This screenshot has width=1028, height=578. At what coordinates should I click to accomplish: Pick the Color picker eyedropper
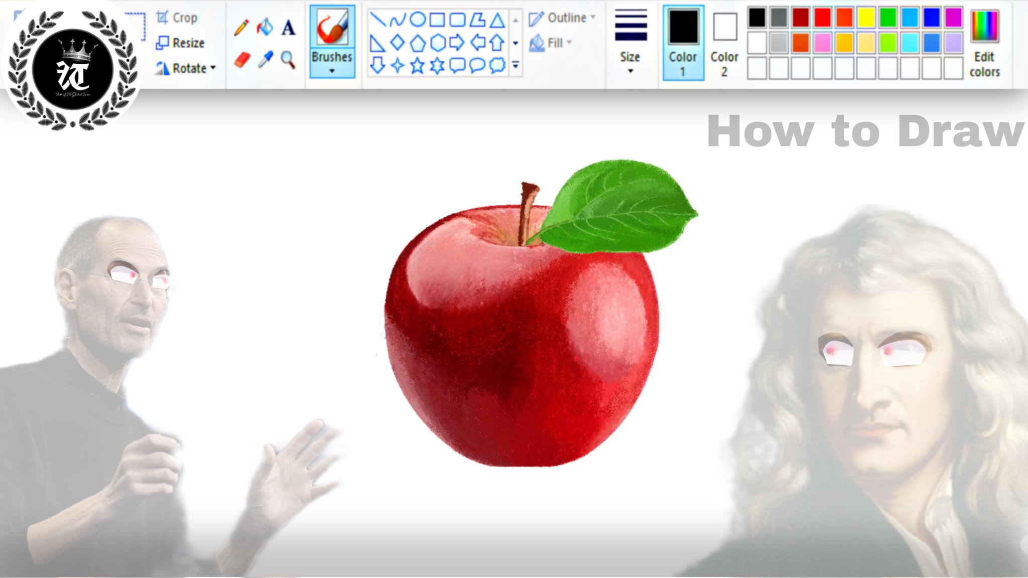pos(265,60)
